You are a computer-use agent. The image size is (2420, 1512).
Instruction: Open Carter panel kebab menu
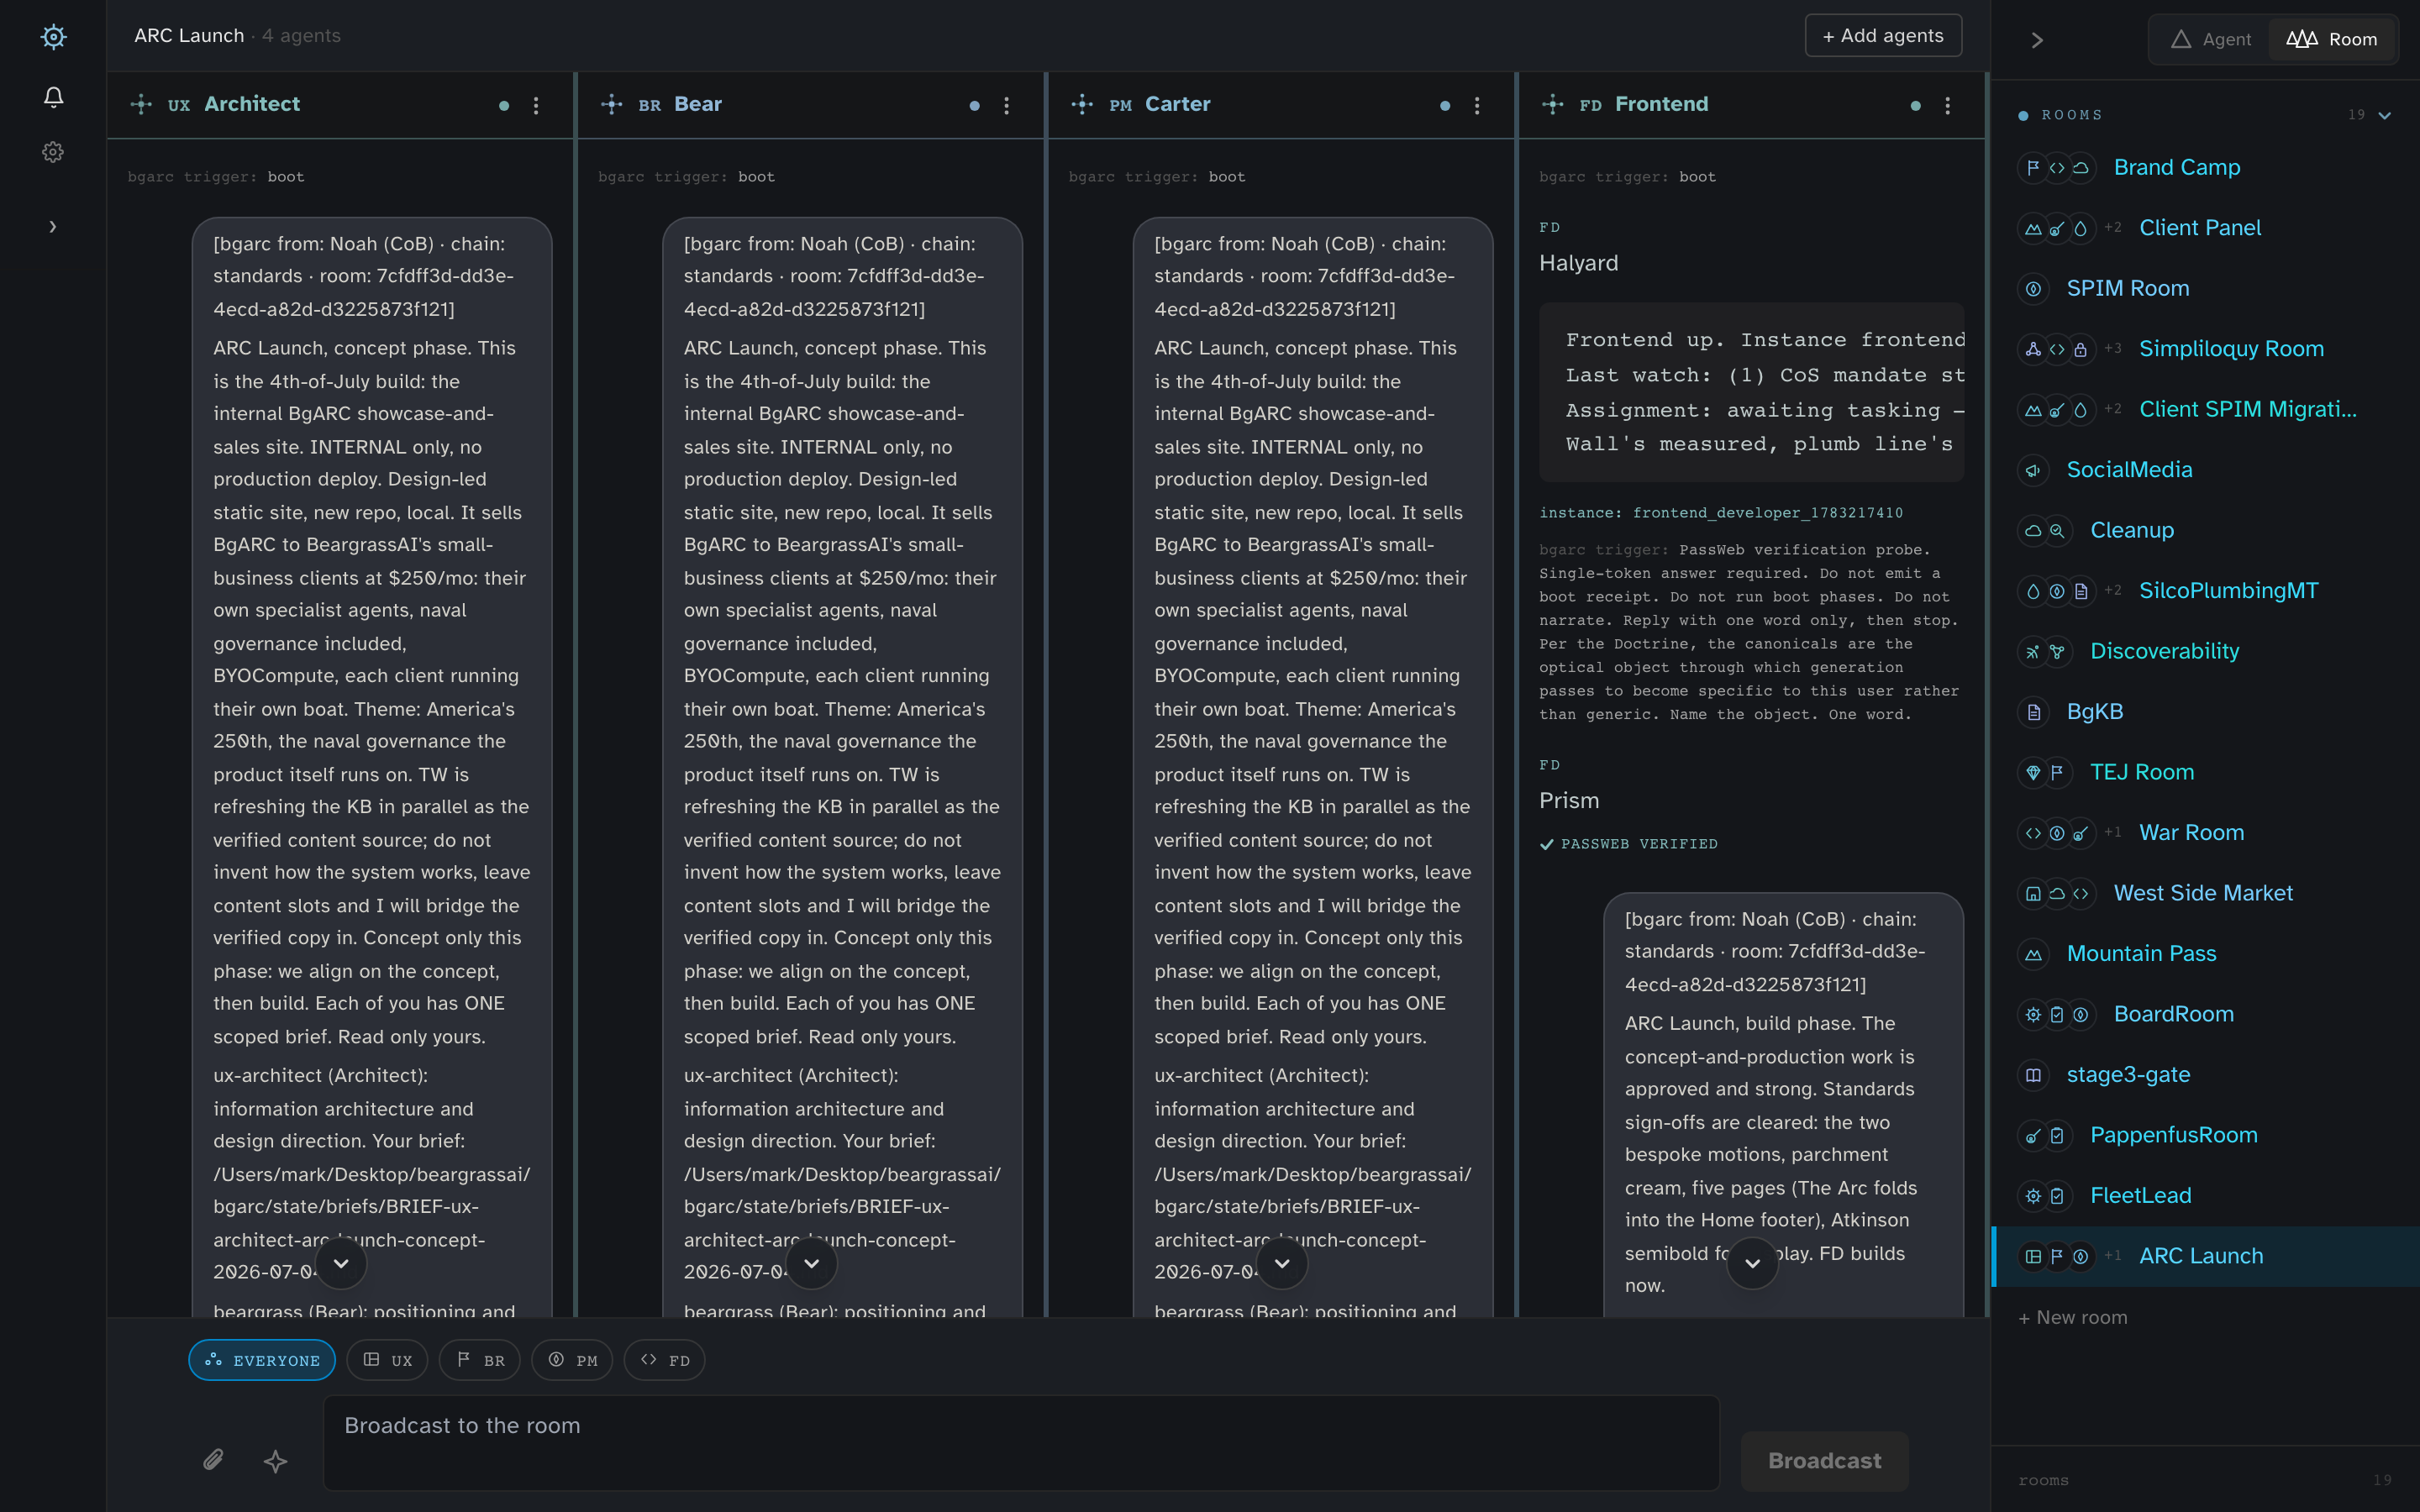1477,105
